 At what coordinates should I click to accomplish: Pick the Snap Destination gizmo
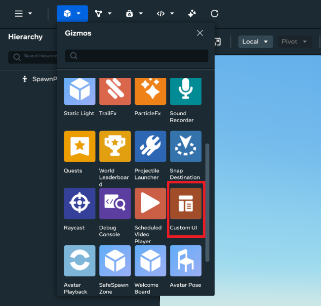[186, 147]
